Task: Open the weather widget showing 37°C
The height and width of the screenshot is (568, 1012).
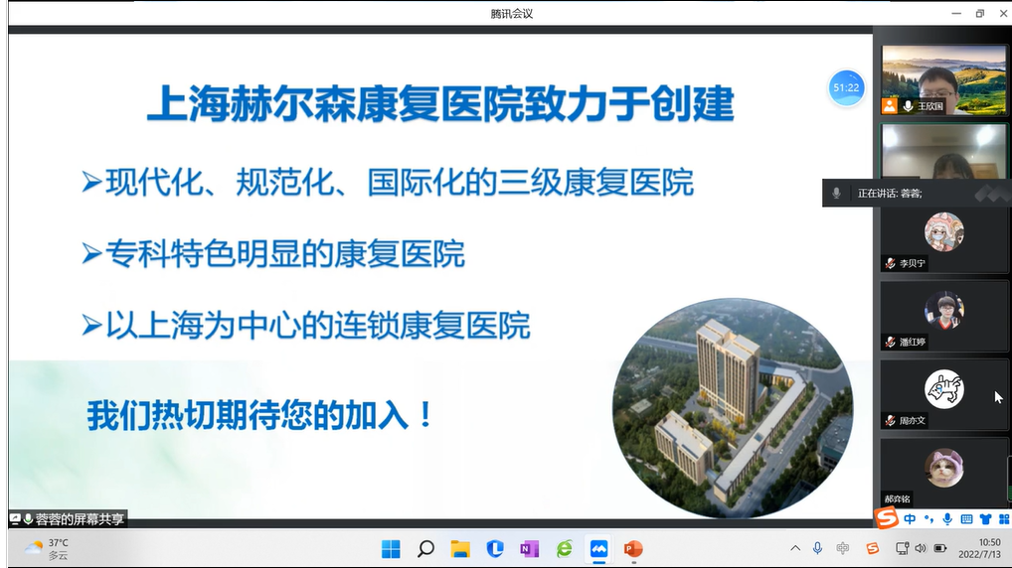Action: coord(47,548)
